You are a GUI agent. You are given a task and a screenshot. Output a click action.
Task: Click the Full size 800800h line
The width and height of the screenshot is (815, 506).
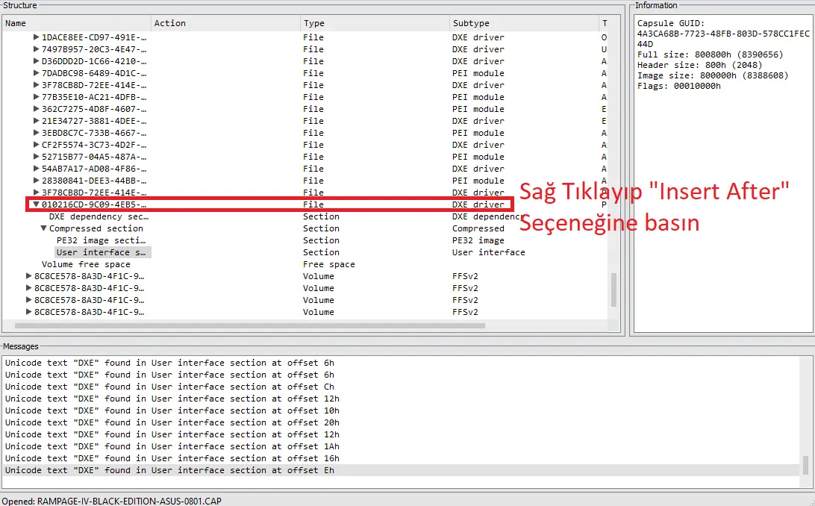point(710,54)
